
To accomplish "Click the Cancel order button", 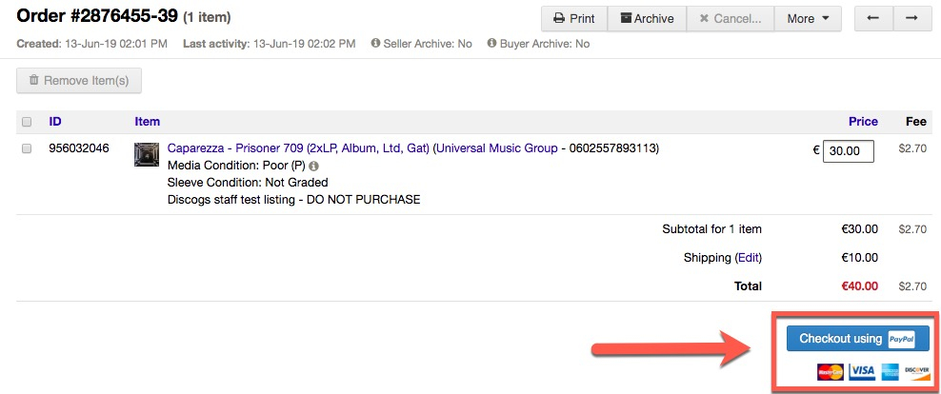I will click(x=730, y=18).
